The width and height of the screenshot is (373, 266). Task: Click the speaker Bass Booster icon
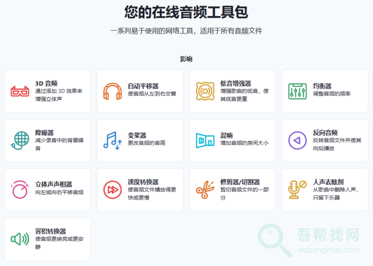coord(205,91)
